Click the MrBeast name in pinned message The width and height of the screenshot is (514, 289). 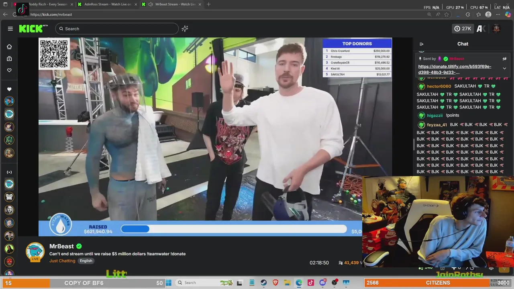pos(457,59)
